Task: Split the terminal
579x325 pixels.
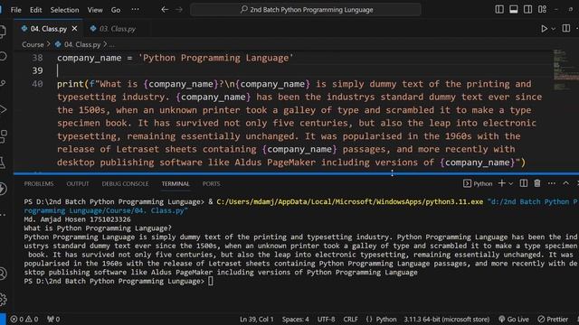Action: (x=524, y=183)
